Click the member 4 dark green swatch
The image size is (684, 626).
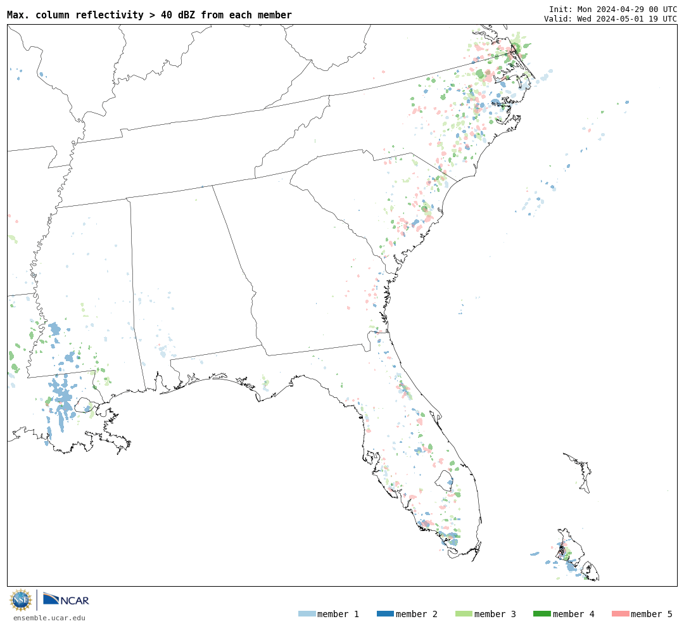(542, 614)
